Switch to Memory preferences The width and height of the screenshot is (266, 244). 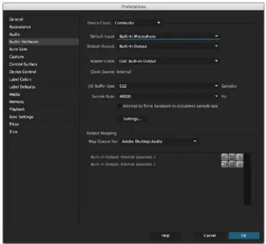(44, 102)
